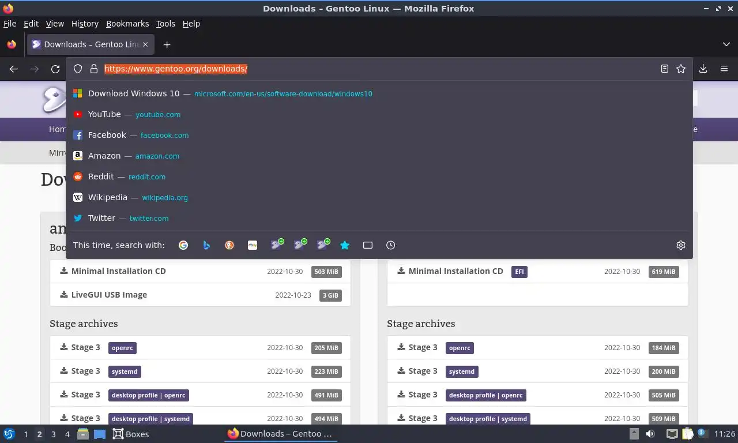This screenshot has height=443, width=738.
Task: Open a new tab with plus
Action: click(x=167, y=44)
